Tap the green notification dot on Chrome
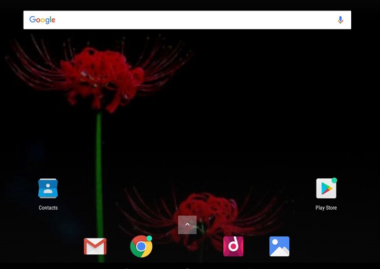The height and width of the screenshot is (269, 380). 149,239
